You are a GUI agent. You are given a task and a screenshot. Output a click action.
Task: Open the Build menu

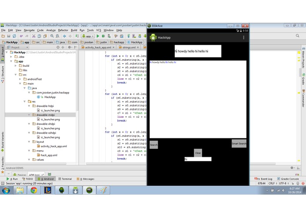coord(74,30)
